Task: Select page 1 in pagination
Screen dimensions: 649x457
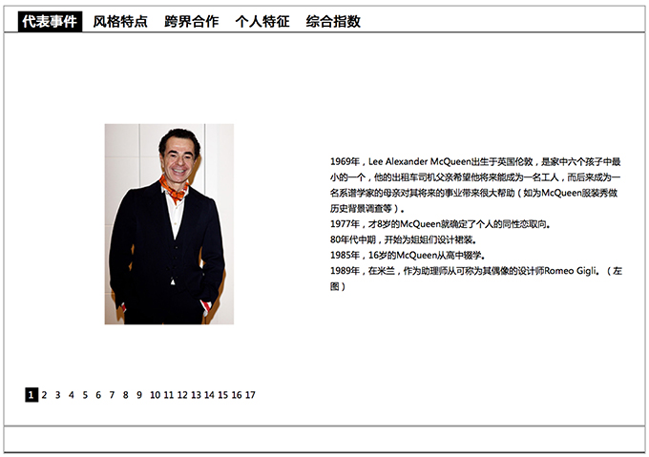Action: tap(31, 395)
